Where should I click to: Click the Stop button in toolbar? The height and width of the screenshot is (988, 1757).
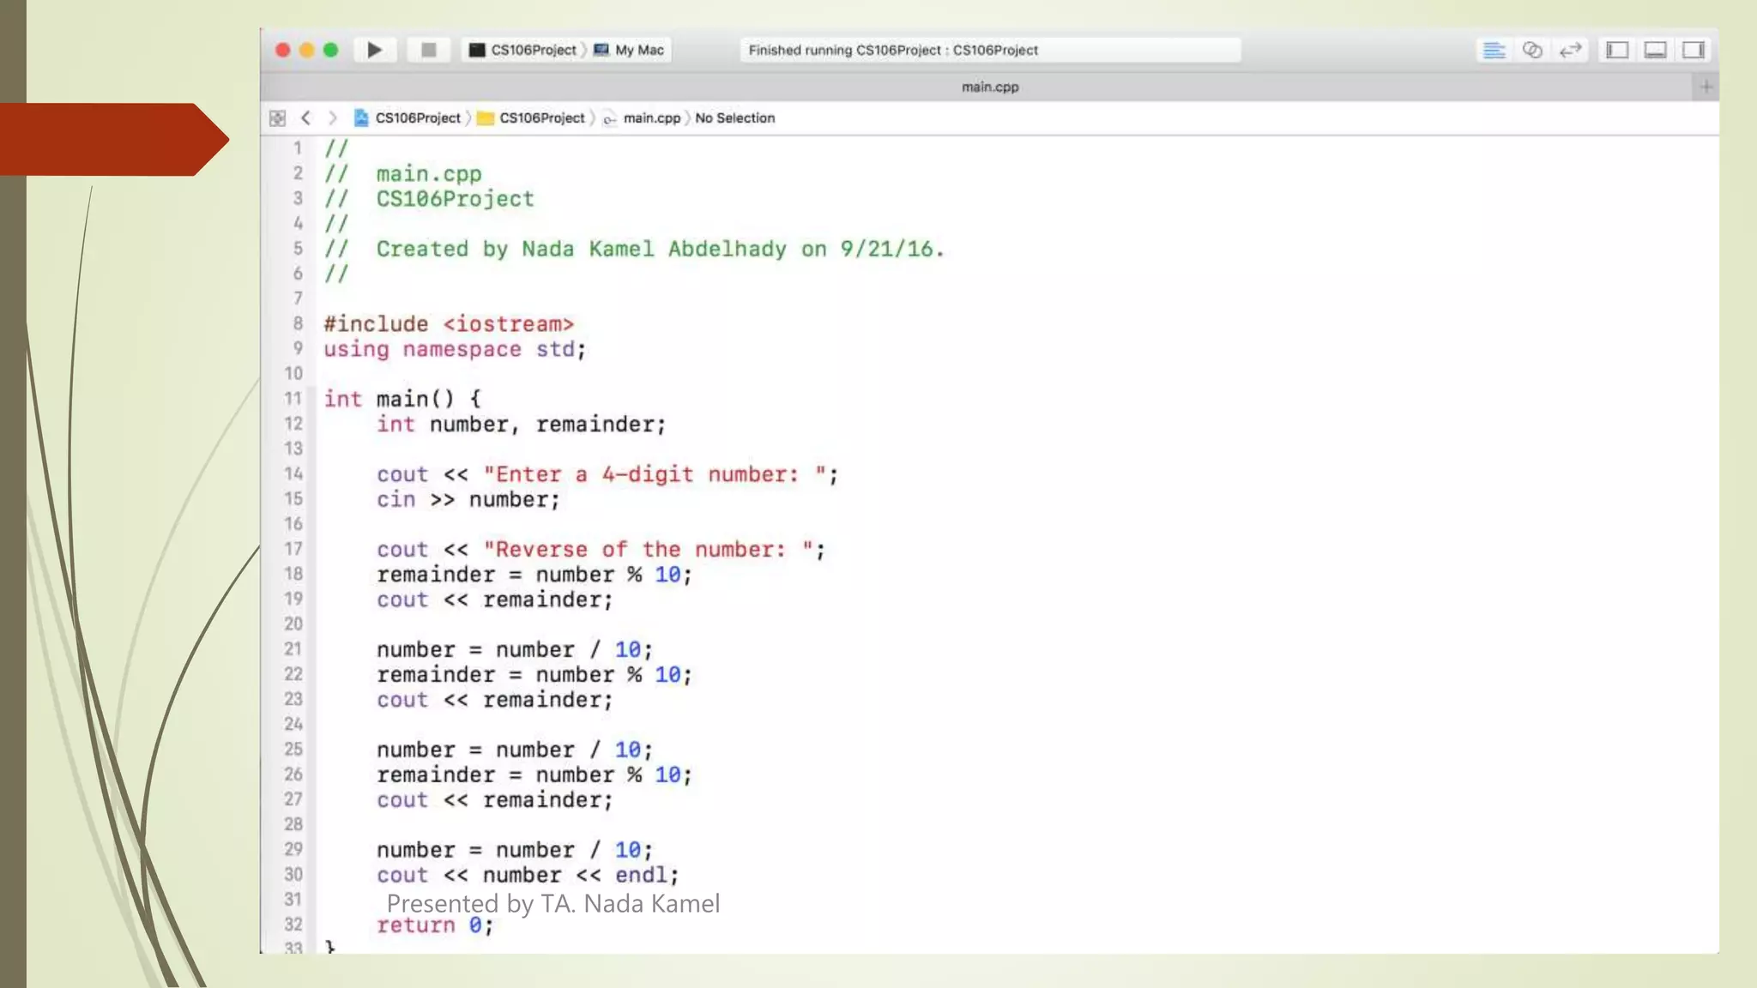point(429,50)
